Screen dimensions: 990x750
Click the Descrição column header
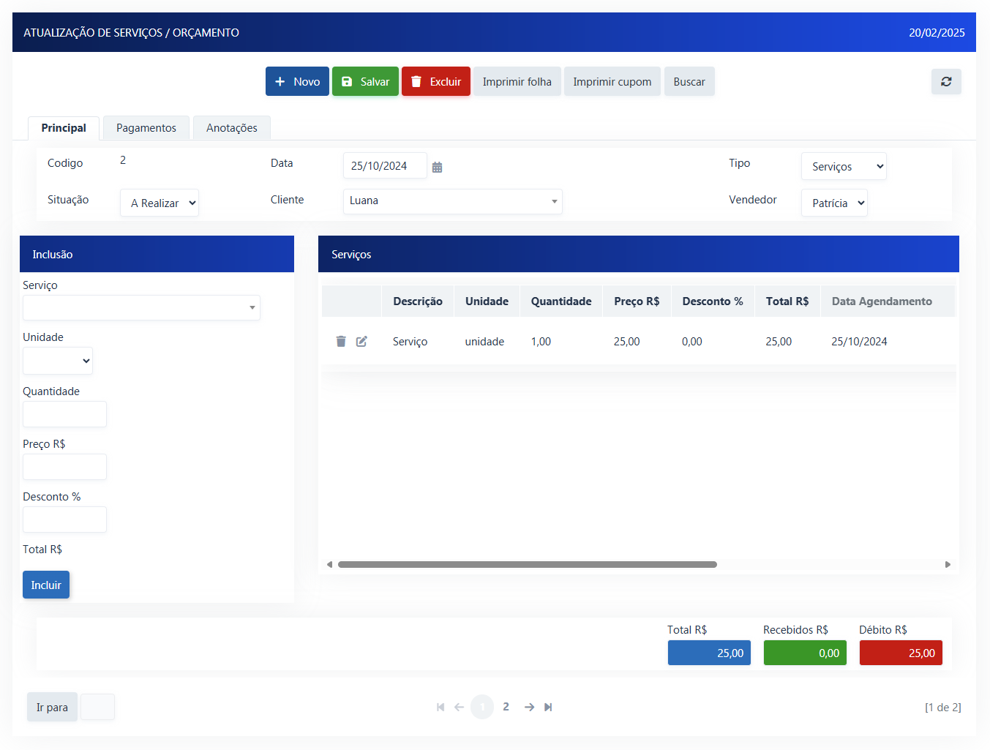[x=418, y=301]
